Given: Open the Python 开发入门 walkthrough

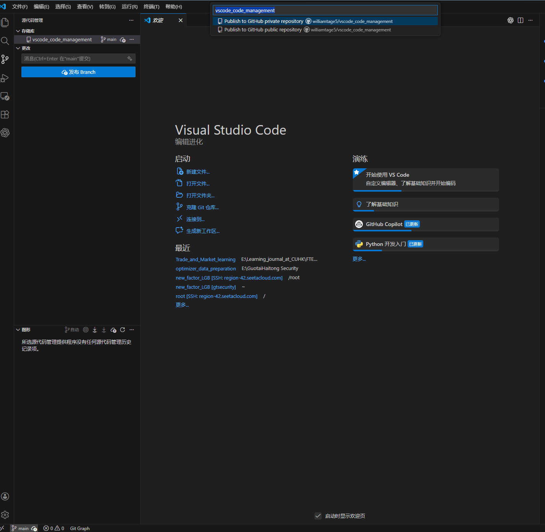Looking at the screenshot, I should [x=426, y=244].
